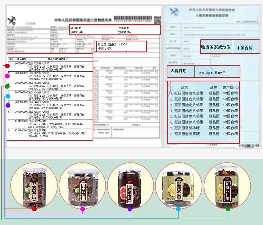Click the green dot under the last jar
This screenshot has width=263, height=225.
[x=228, y=209]
